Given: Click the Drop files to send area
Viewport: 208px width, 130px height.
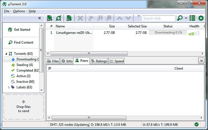Looking at the screenshot, I should [x=24, y=107].
